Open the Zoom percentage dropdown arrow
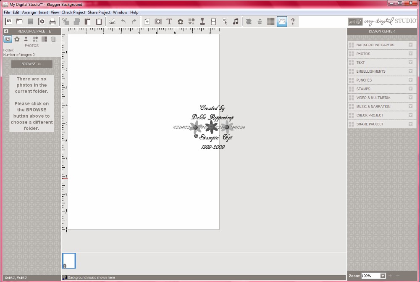 click(x=383, y=276)
